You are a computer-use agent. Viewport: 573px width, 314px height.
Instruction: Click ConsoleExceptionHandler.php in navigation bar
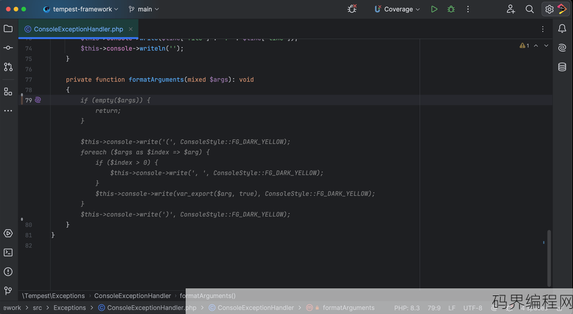tap(147, 308)
